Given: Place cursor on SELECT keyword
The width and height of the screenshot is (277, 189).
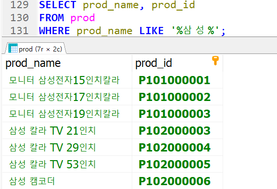Looking at the screenshot, I should pos(58,5).
